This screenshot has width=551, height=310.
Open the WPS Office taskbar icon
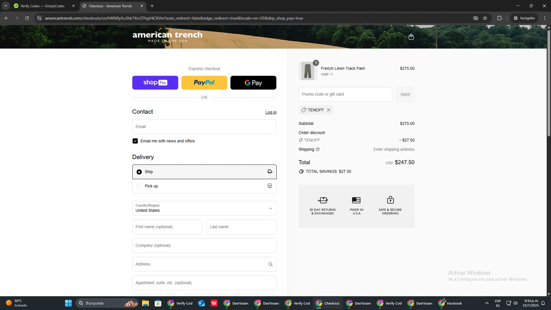pyautogui.click(x=214, y=303)
